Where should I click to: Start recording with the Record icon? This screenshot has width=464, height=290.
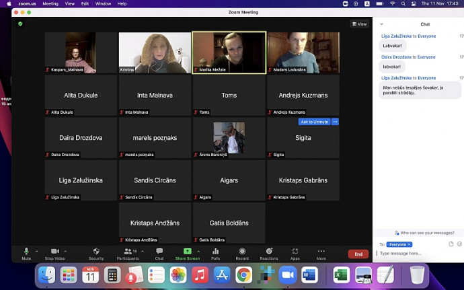(x=242, y=251)
